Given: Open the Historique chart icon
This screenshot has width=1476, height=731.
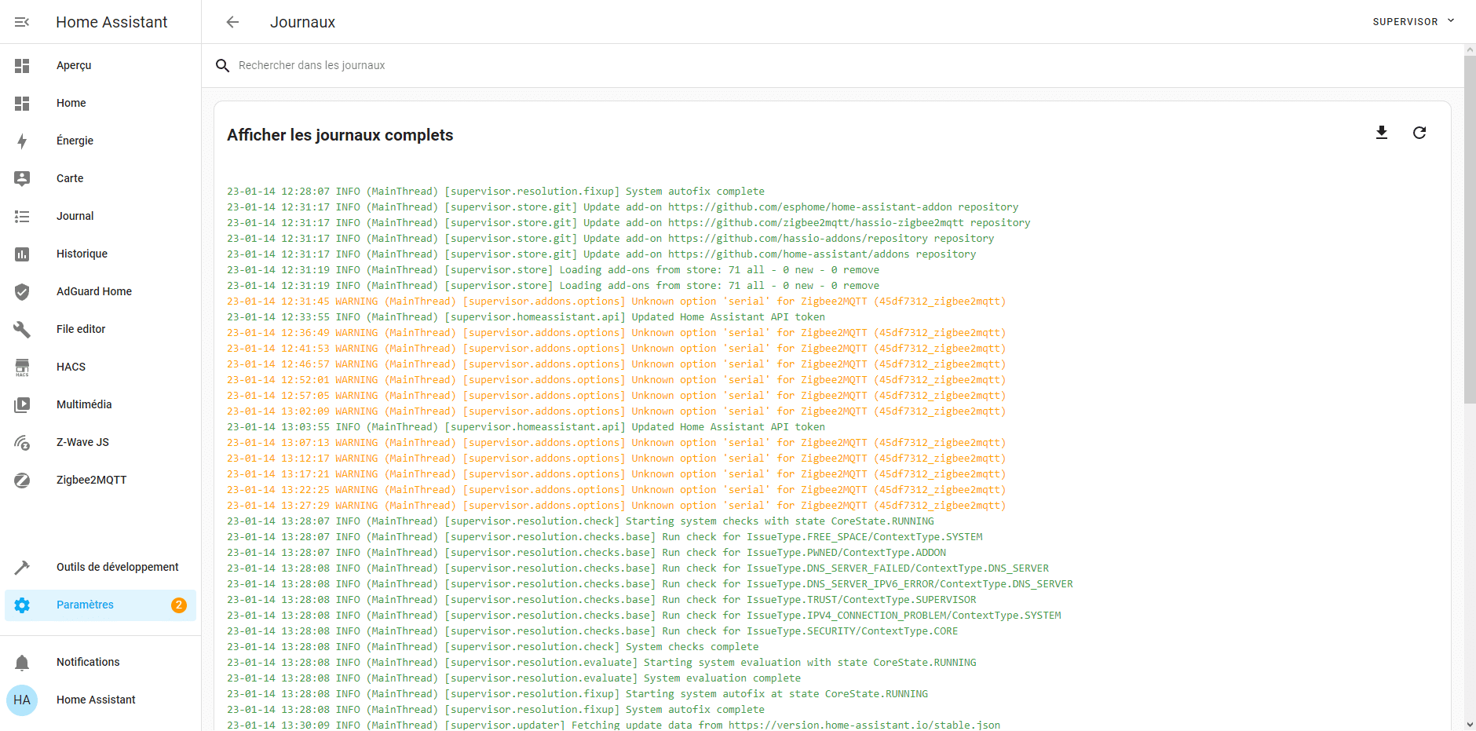Looking at the screenshot, I should point(22,254).
